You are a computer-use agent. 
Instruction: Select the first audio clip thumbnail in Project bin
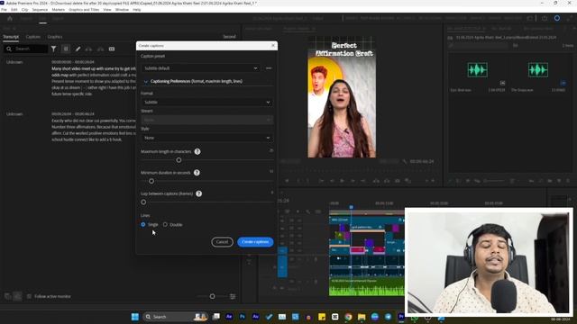(477, 70)
